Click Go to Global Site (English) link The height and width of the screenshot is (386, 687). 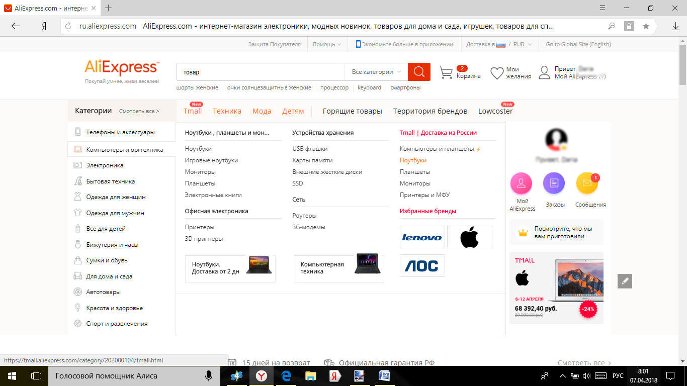click(578, 44)
